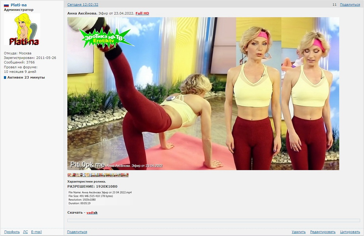Open last thumbnail in the small screenshot strip
The image size is (364, 236).
click(x=125, y=175)
